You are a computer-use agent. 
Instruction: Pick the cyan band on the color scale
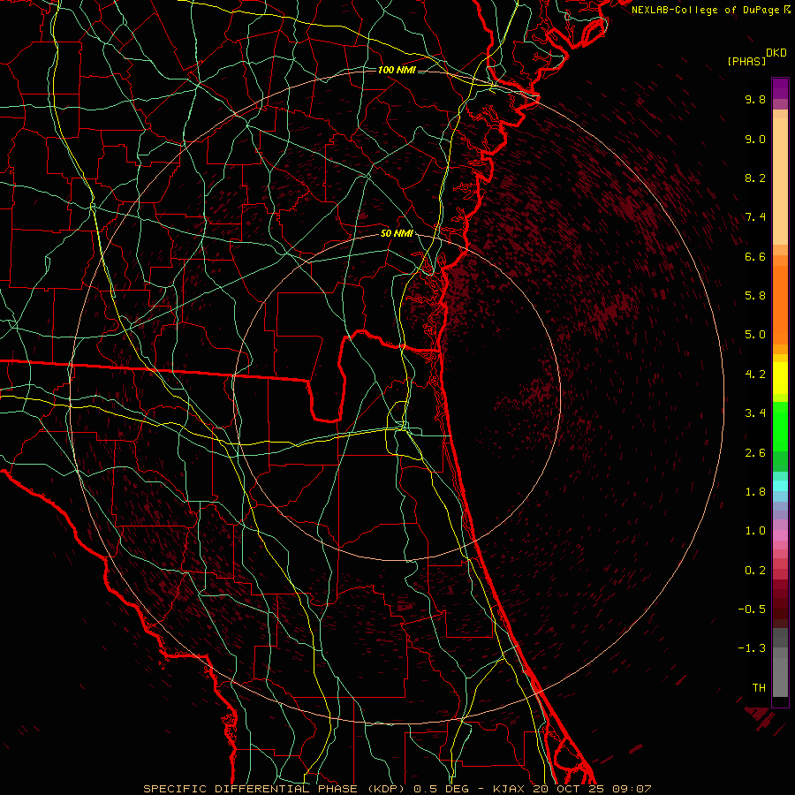click(780, 486)
